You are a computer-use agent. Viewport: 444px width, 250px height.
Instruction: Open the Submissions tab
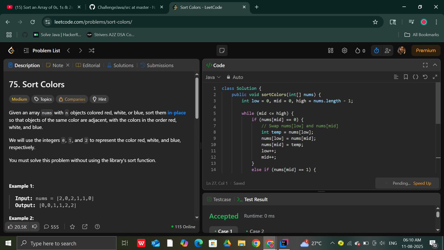point(157,65)
